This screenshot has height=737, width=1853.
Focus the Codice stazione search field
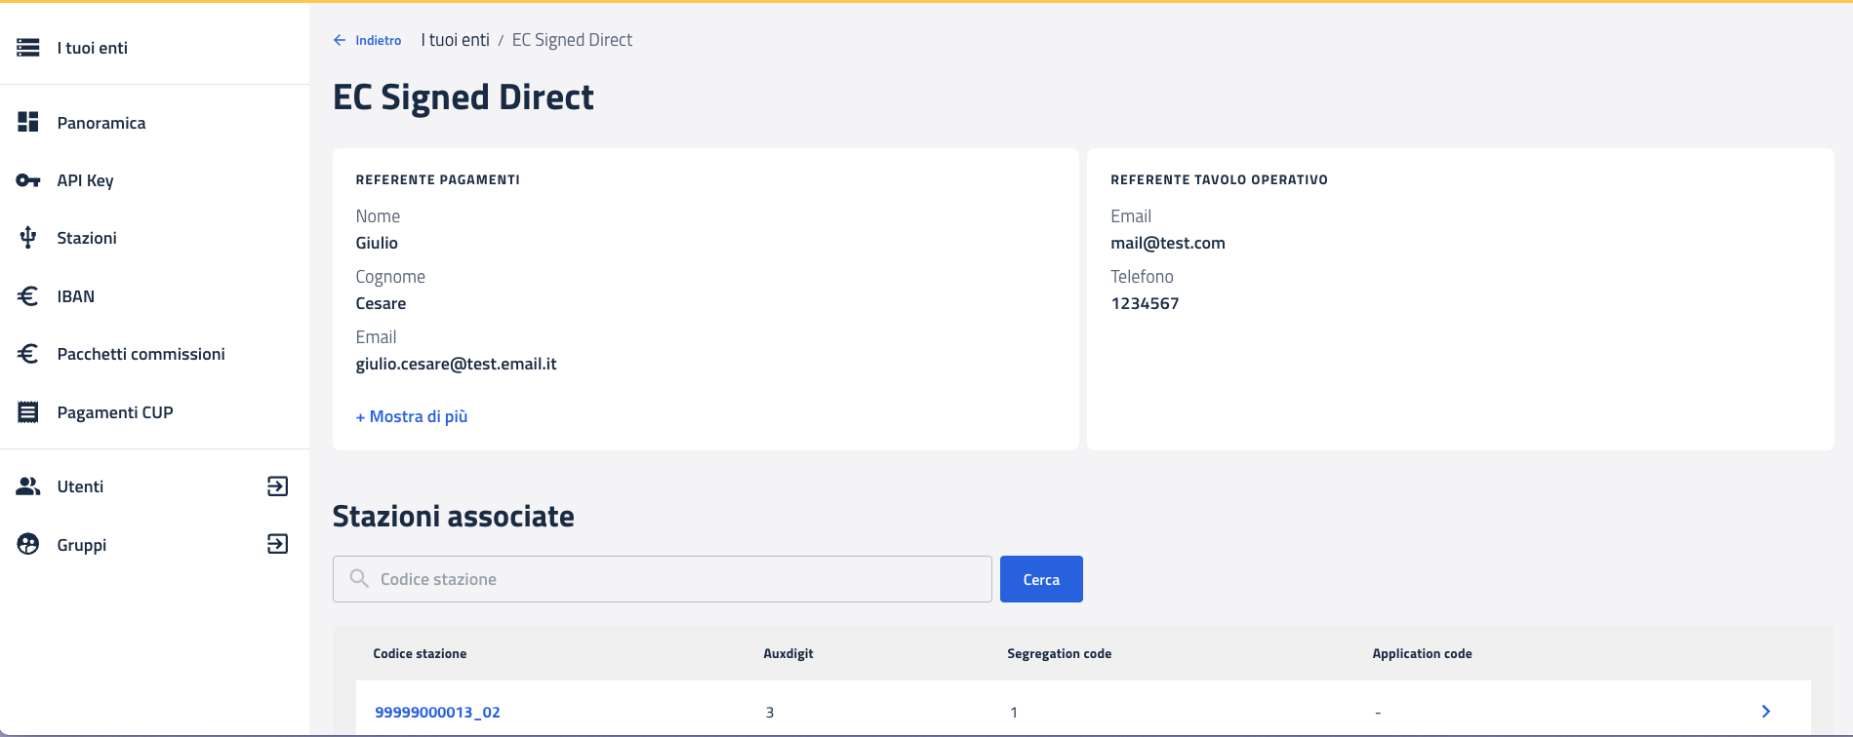[673, 579]
